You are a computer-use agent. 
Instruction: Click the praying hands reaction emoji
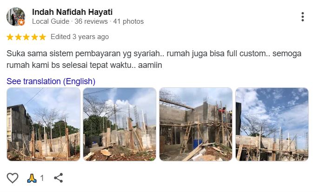(x=32, y=178)
